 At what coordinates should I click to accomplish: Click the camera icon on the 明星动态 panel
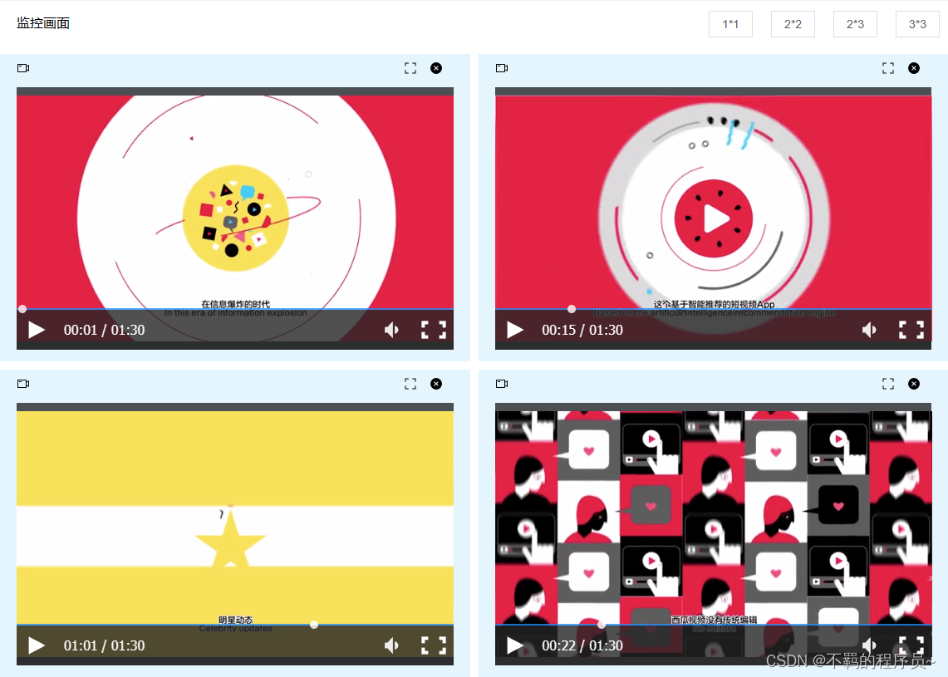22,383
